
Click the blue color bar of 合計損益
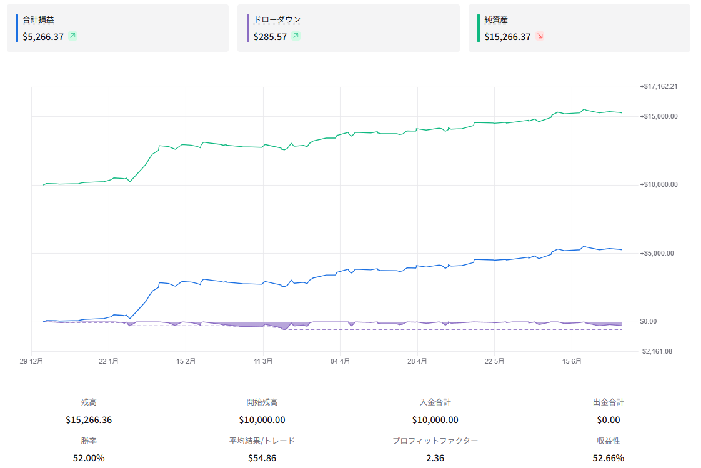point(16,28)
